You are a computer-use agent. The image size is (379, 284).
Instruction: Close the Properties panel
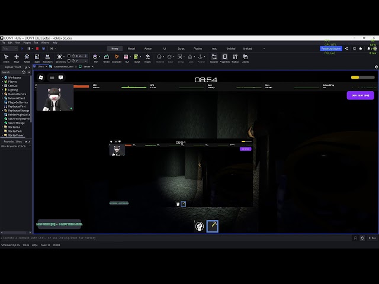30,141
